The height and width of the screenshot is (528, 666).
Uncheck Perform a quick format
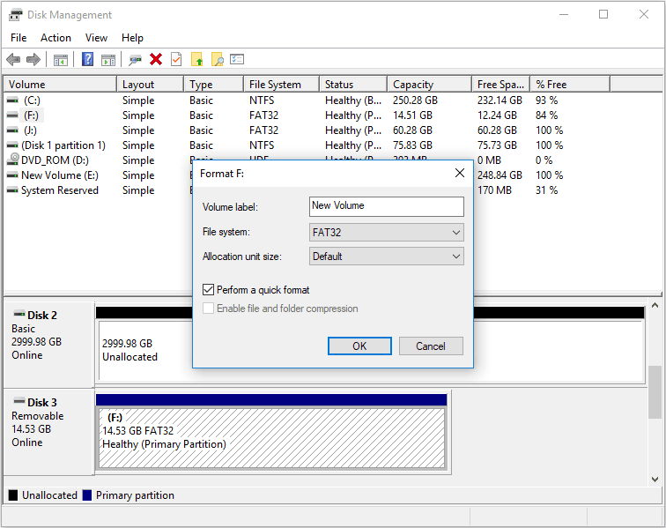209,289
